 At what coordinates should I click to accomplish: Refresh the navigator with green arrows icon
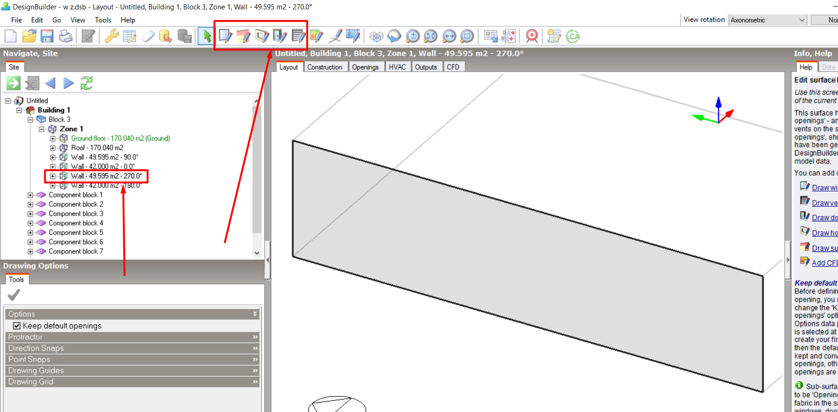pos(87,83)
